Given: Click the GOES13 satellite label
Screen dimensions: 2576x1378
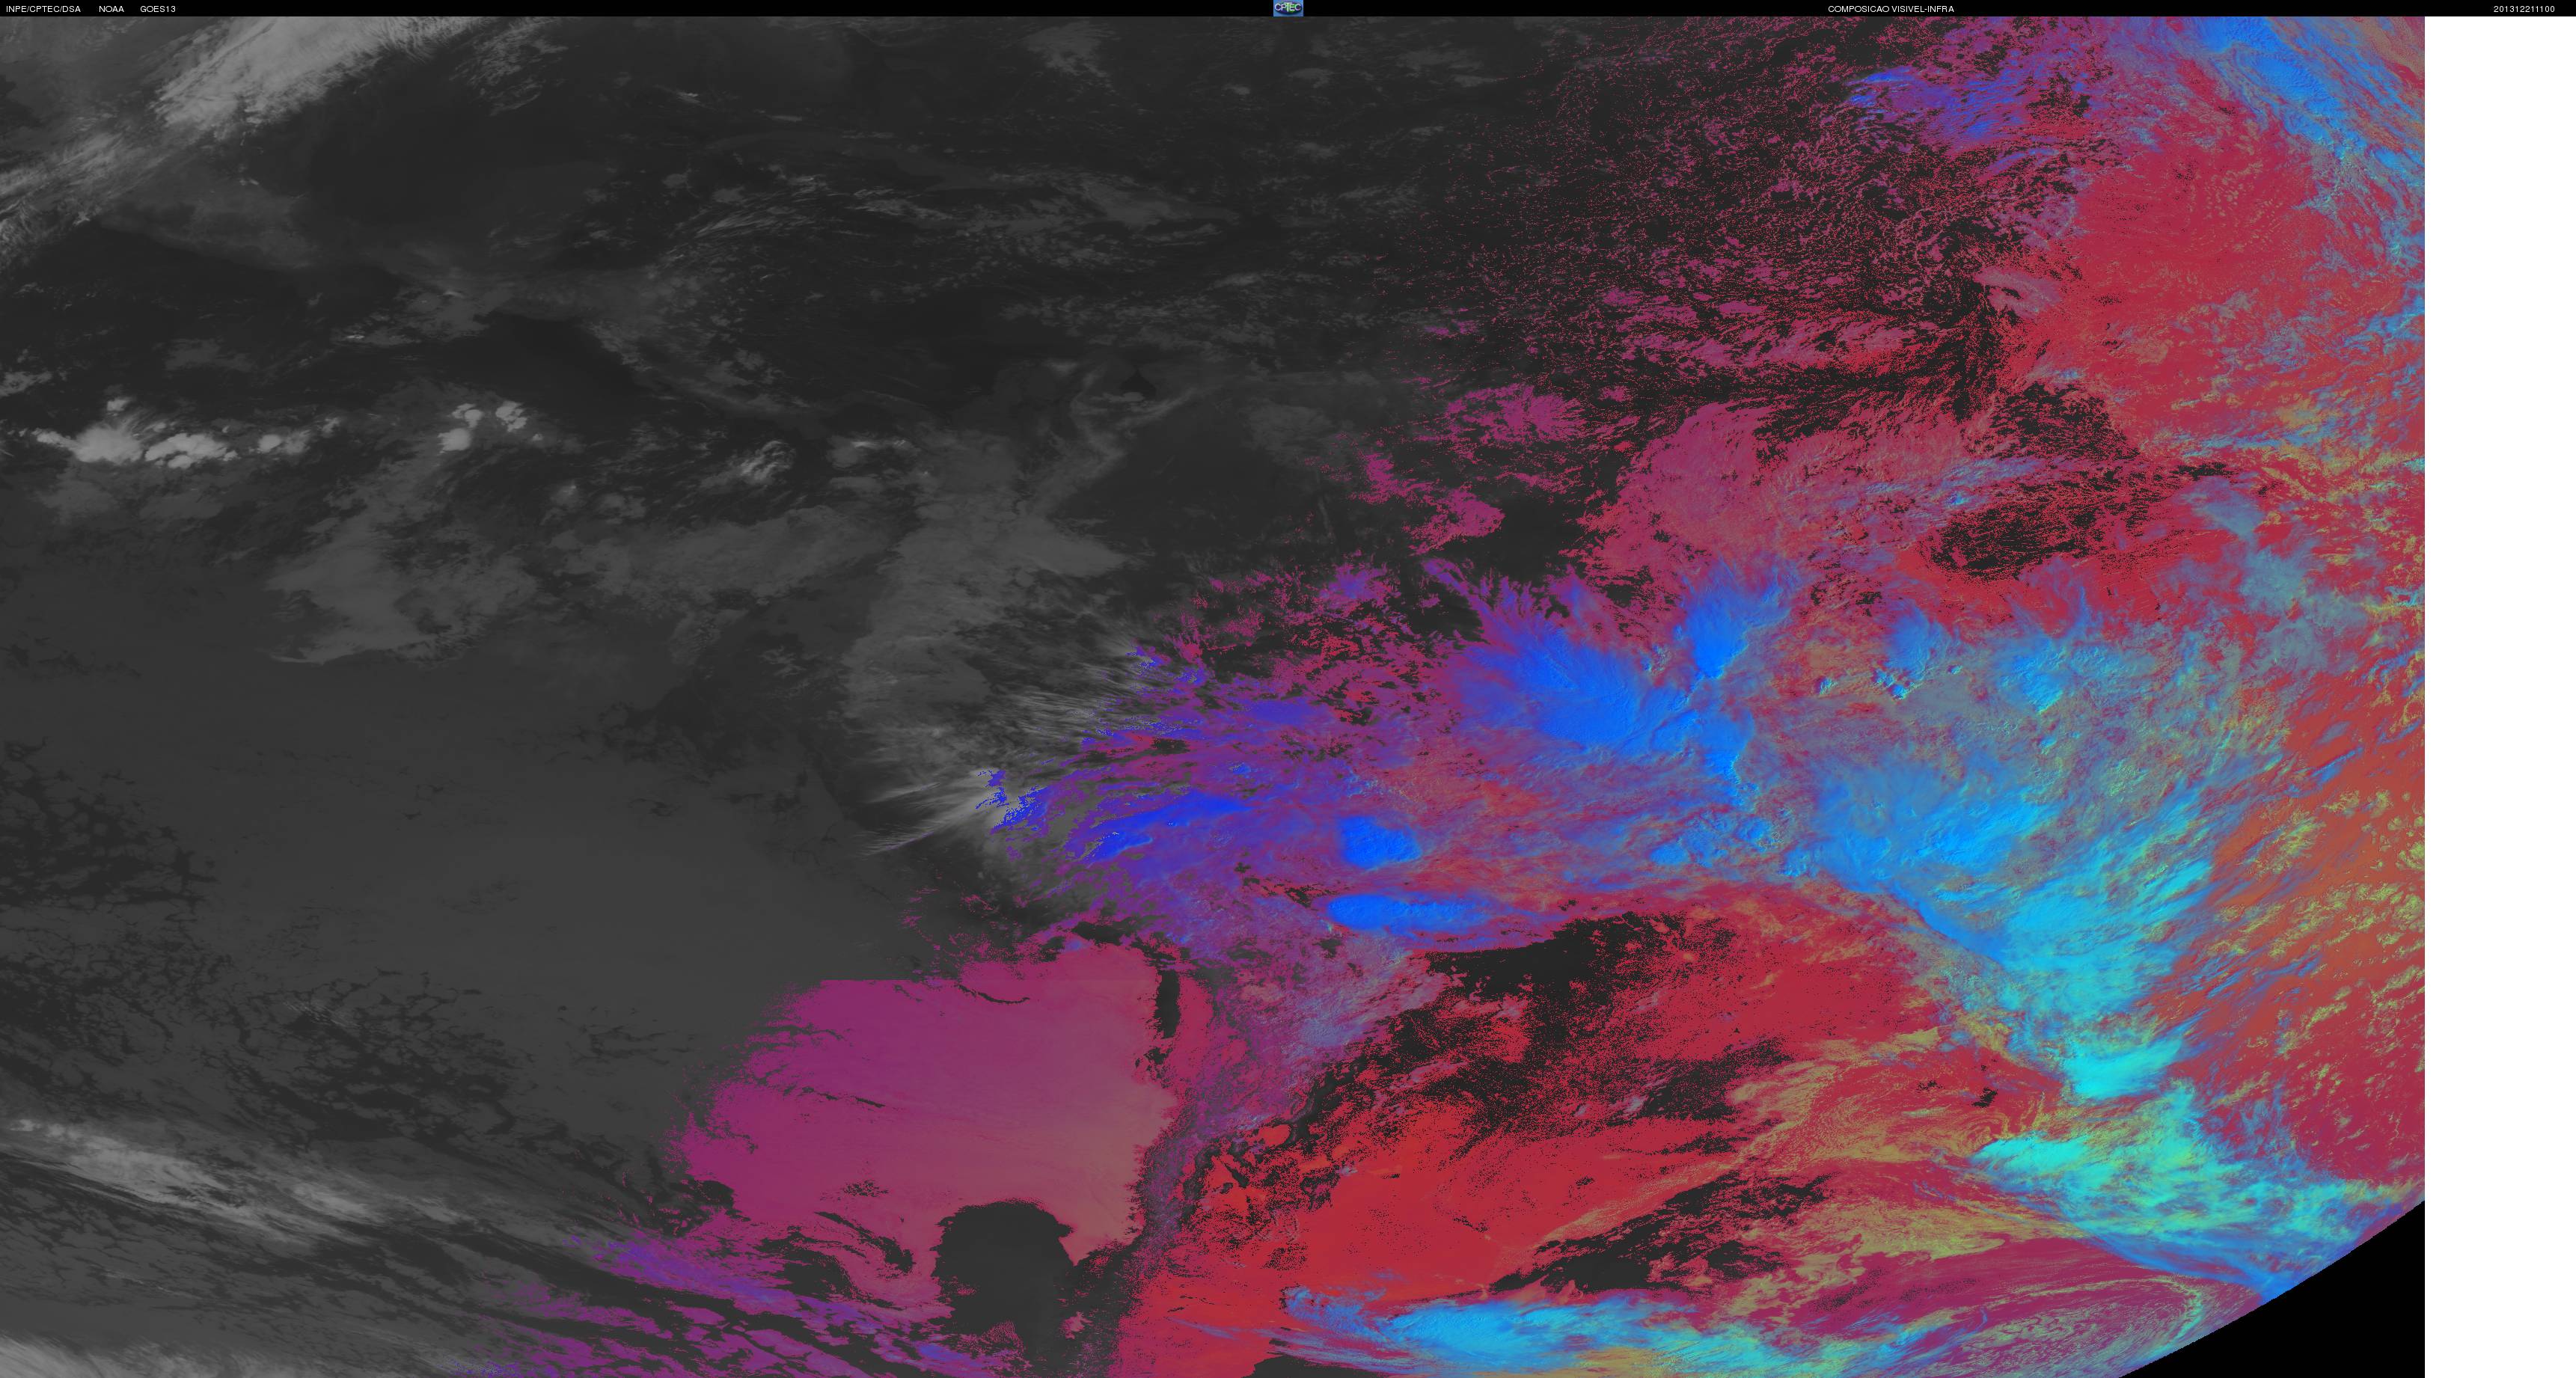Looking at the screenshot, I should coord(158,9).
